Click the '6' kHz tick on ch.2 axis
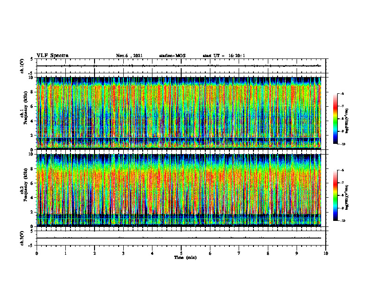The width and height of the screenshot is (367, 284). pyautogui.click(x=32, y=183)
